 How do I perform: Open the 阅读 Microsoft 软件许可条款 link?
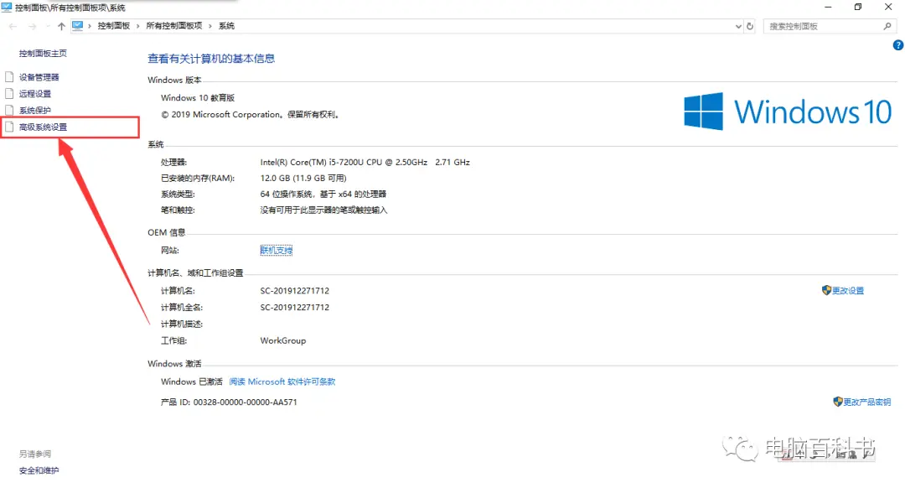[282, 382]
